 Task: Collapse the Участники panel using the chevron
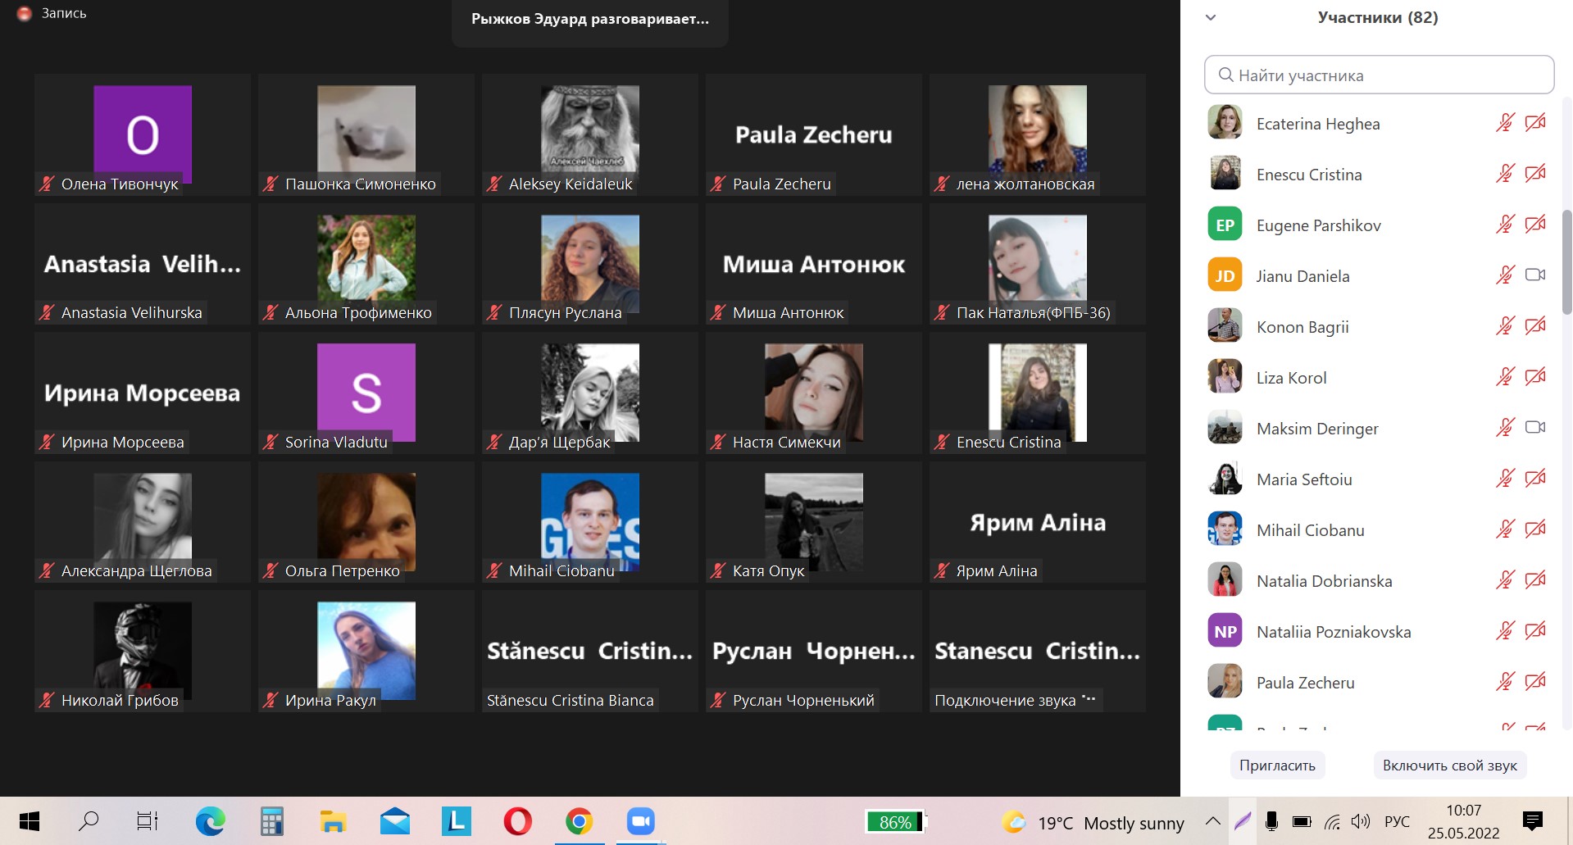click(x=1211, y=17)
